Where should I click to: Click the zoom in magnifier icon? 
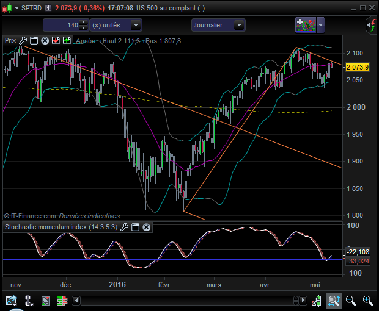click(368, 301)
